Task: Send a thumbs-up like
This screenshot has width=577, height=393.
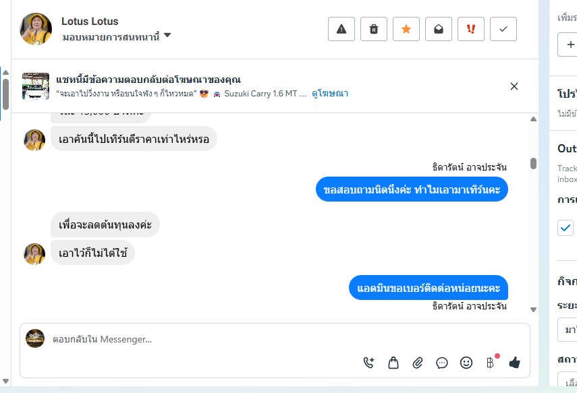Action: point(515,363)
